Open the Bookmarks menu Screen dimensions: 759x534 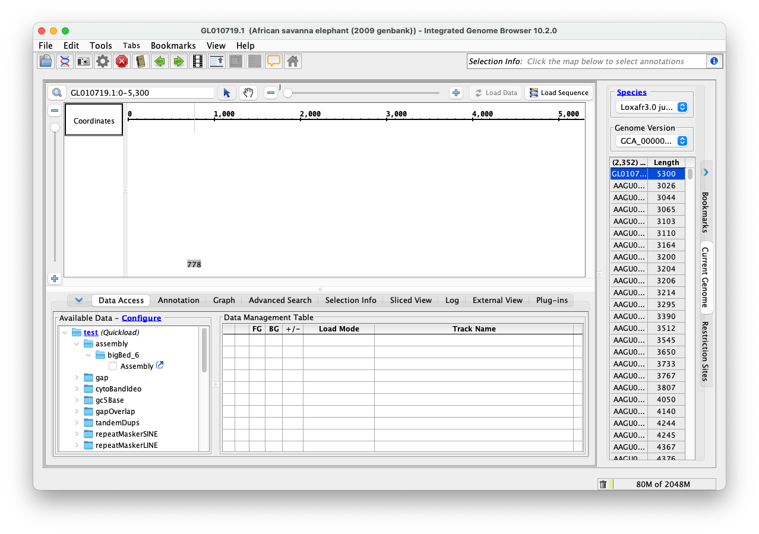tap(173, 46)
